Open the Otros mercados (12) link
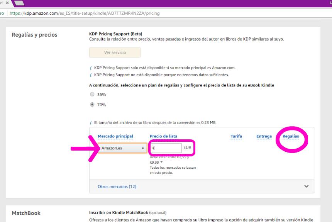 click(x=117, y=186)
